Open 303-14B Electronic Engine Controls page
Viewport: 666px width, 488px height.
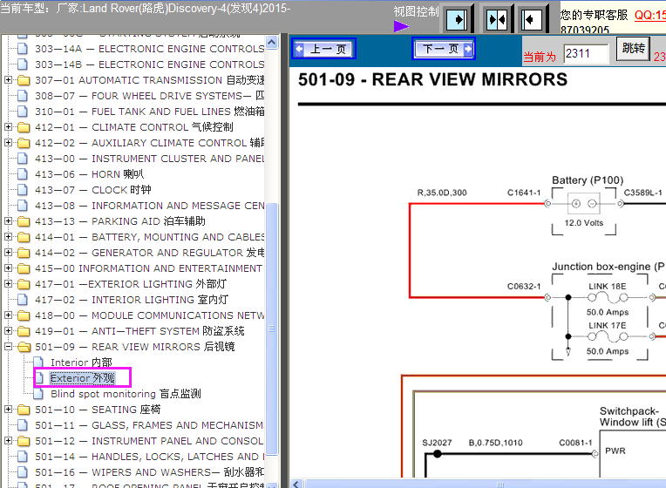(150, 64)
